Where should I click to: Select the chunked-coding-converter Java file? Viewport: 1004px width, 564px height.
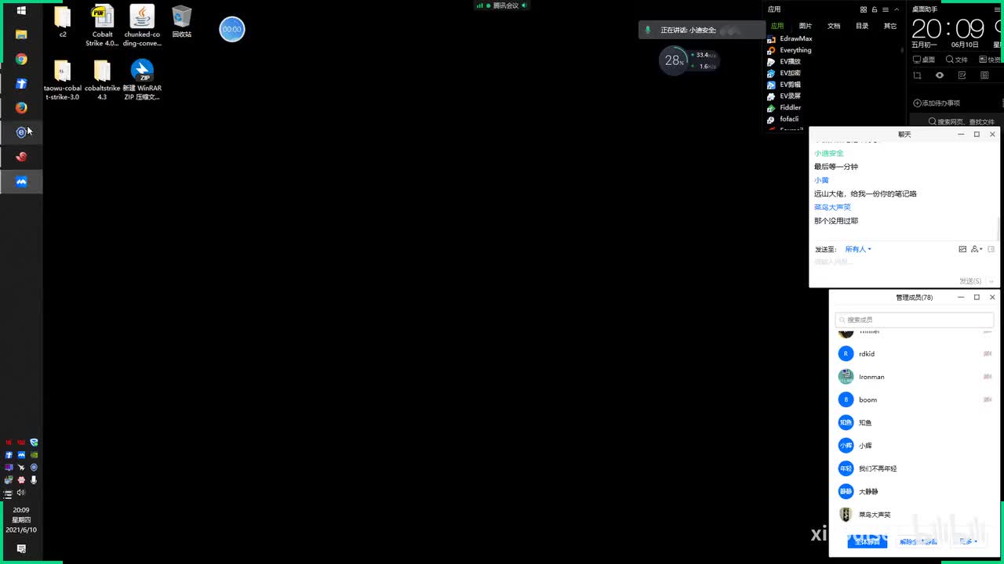coord(142,25)
